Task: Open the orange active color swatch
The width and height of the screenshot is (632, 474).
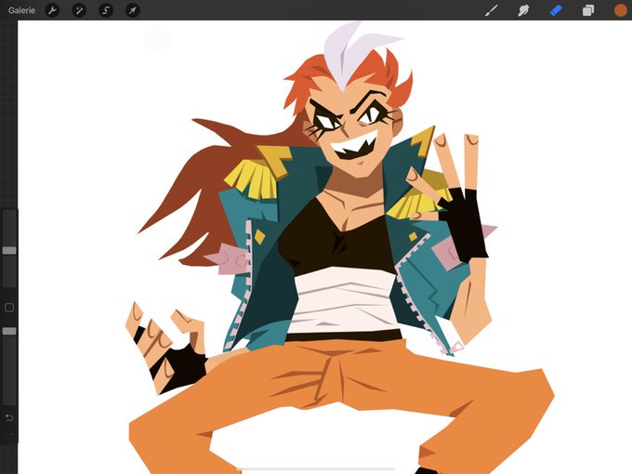Action: [x=620, y=10]
